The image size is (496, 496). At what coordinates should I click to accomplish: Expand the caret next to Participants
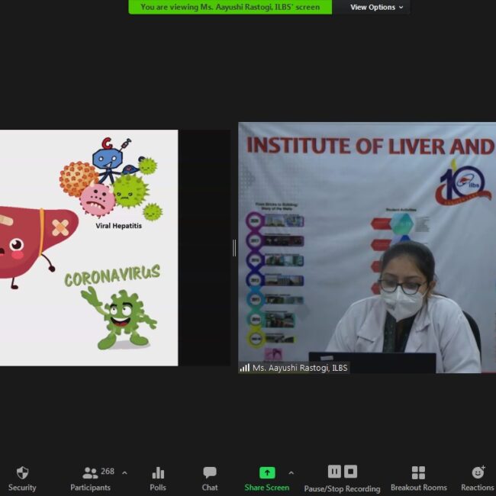click(124, 473)
